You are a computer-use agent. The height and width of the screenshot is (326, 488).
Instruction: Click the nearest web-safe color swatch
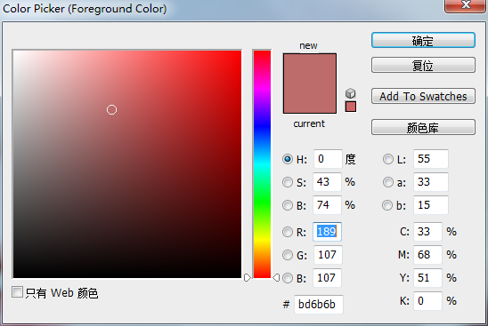click(351, 107)
